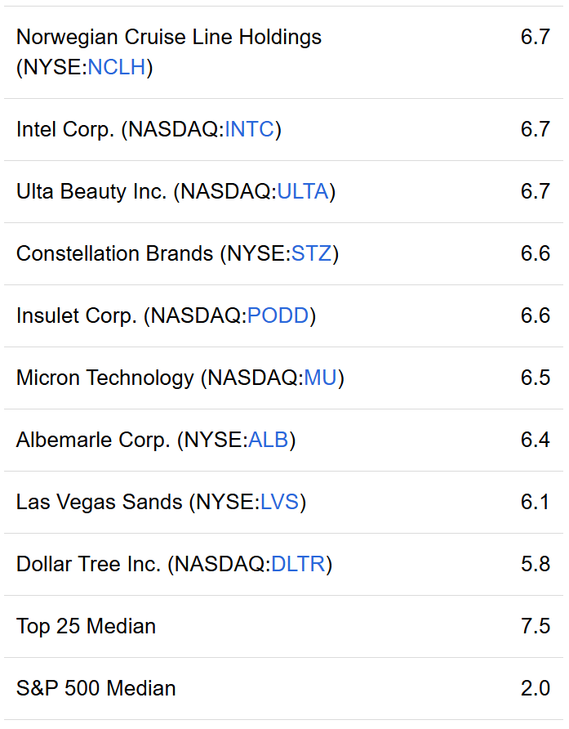Open the NCLH ticker link
The height and width of the screenshot is (729, 569).
(x=117, y=67)
